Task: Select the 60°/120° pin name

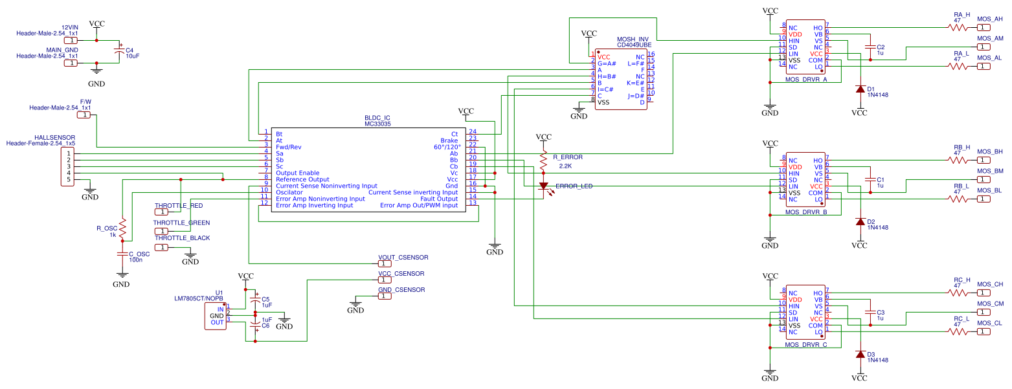Action: tap(447, 147)
